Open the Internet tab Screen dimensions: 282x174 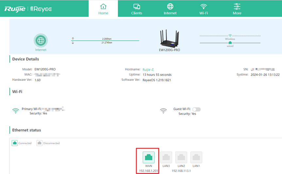coord(170,8)
